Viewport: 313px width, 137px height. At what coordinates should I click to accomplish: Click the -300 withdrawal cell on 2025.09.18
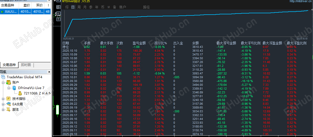[x=176, y=111]
